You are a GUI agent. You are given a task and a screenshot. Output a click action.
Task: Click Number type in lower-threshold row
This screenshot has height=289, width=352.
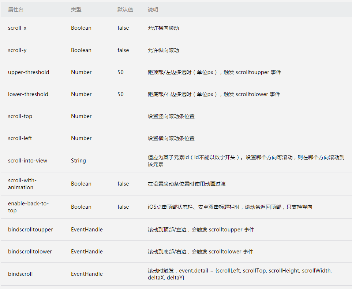(81, 94)
